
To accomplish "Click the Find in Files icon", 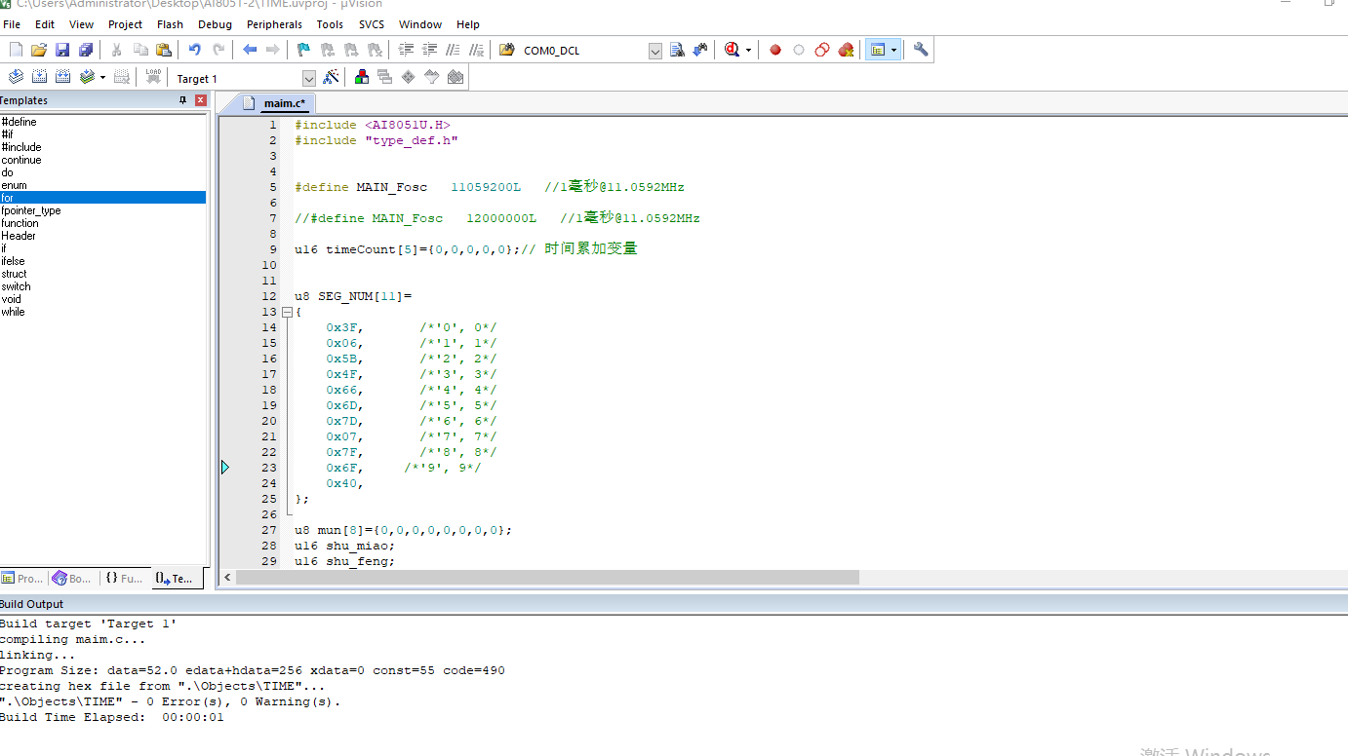I will tap(507, 50).
